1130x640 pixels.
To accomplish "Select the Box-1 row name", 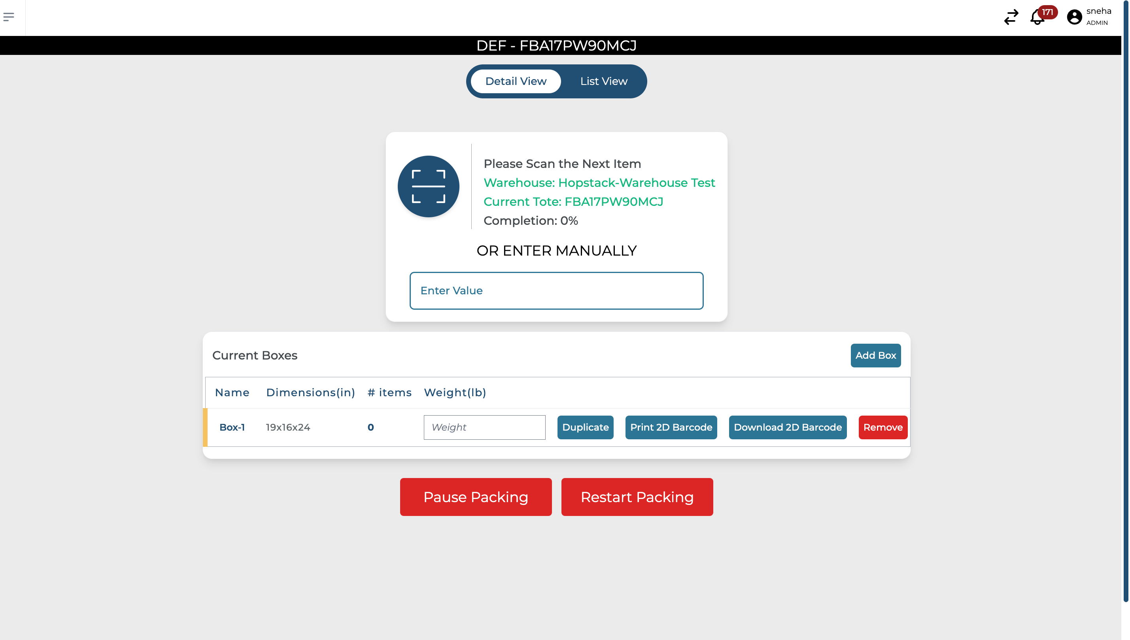I will pos(232,427).
